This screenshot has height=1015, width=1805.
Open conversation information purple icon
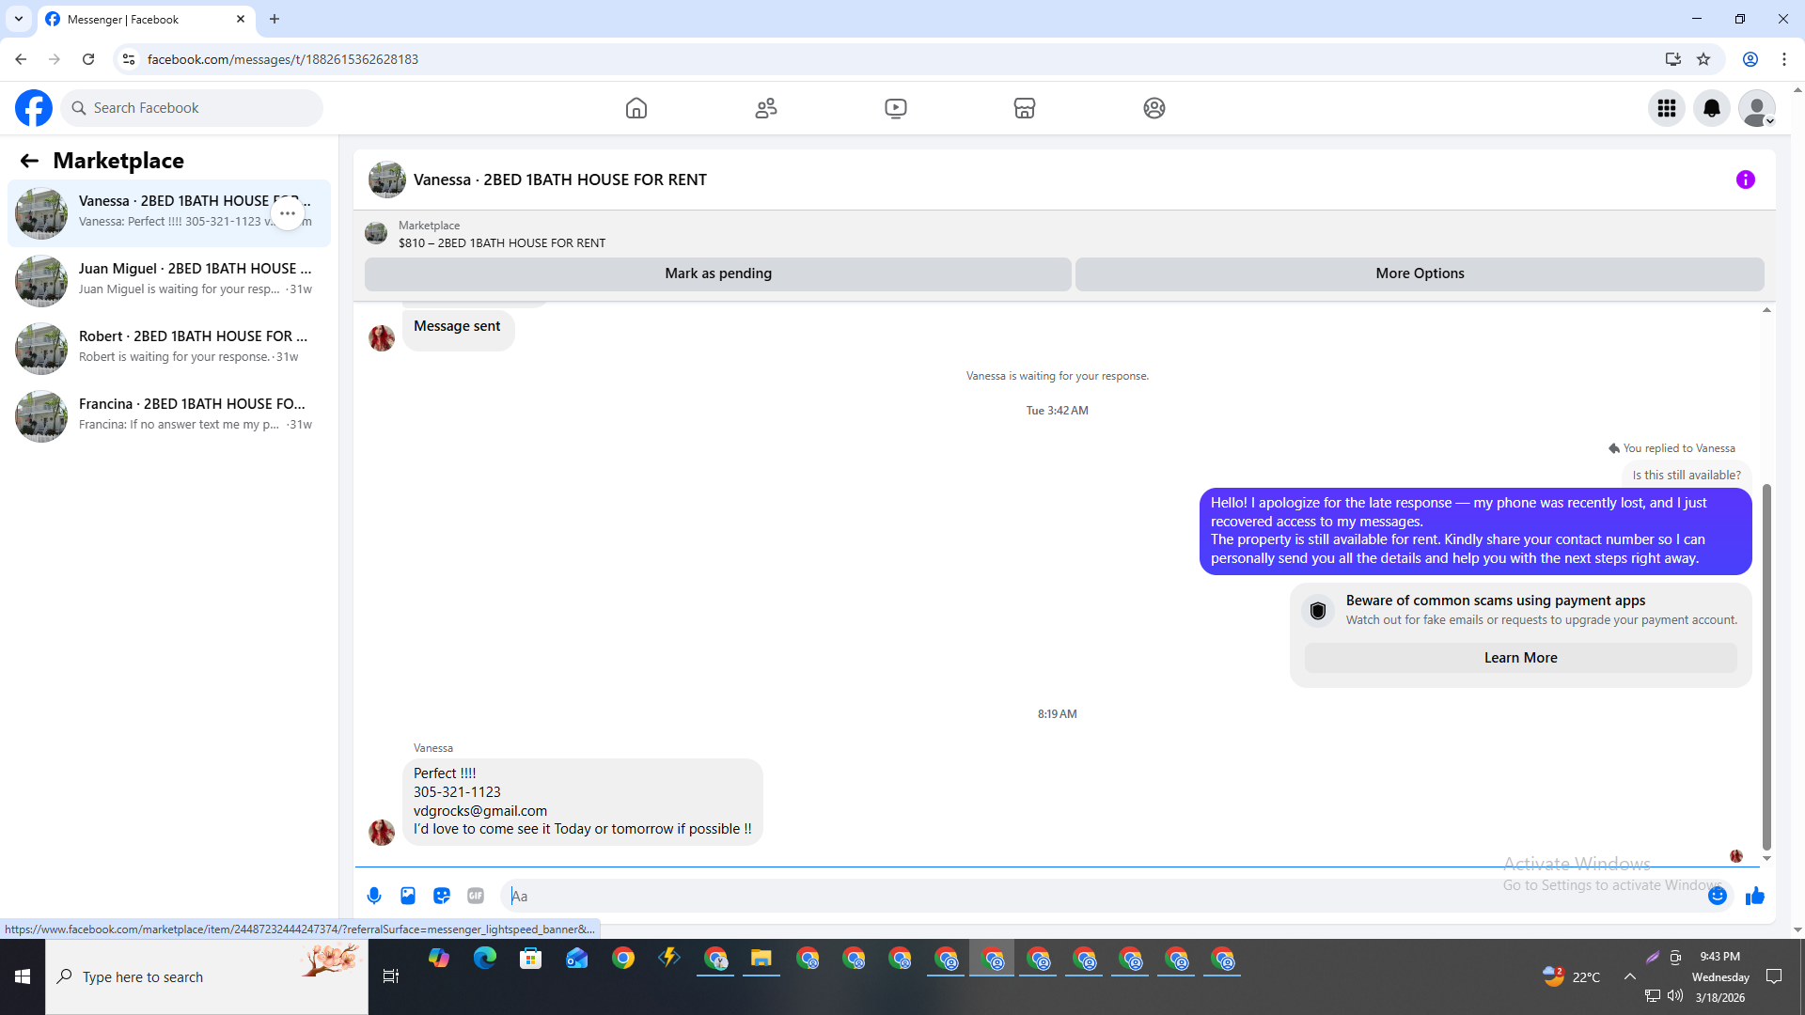[x=1745, y=180]
